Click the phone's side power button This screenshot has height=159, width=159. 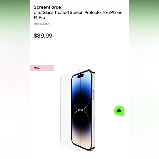coord(93,95)
